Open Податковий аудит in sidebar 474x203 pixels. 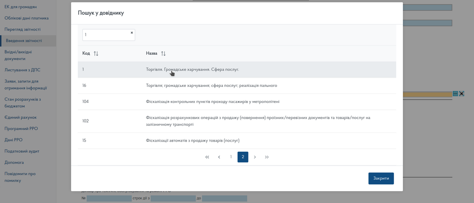coord(22,151)
